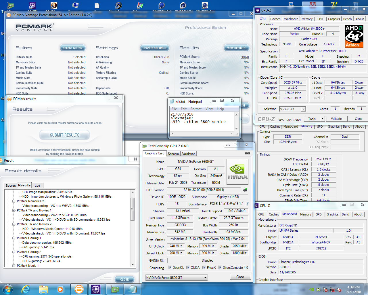Viewport: 368px width, 295px height.
Task: Toggle the PhysX checkbox in GPU-Z
Action: pos(204,268)
